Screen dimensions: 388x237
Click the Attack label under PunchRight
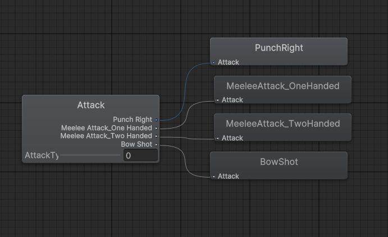click(x=229, y=62)
